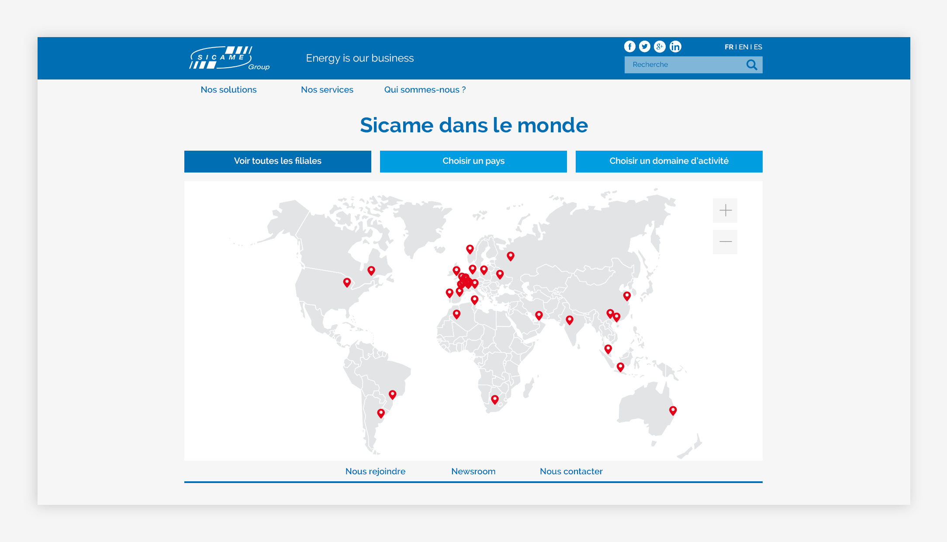The width and height of the screenshot is (947, 542).
Task: Open Choisir un pays selector
Action: [473, 161]
